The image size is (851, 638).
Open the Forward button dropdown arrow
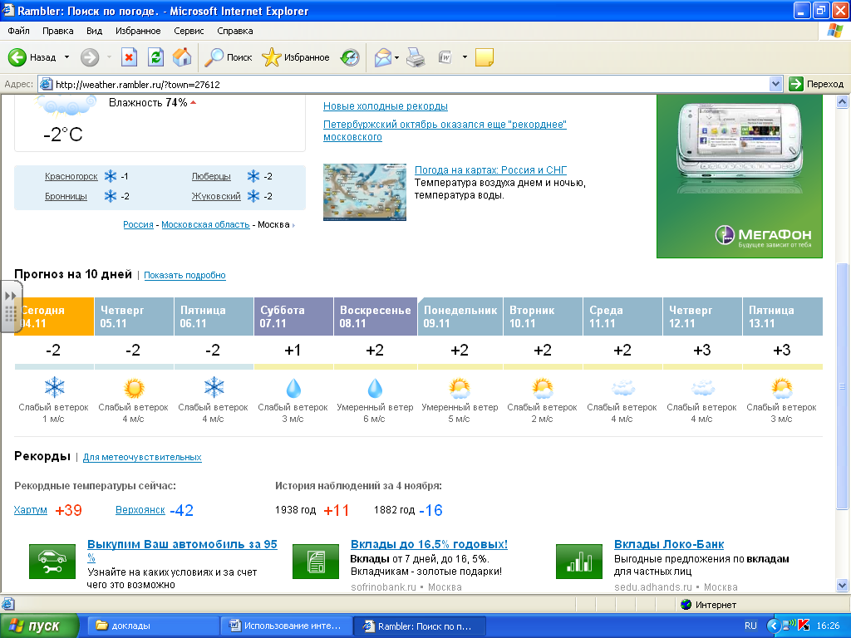109,57
